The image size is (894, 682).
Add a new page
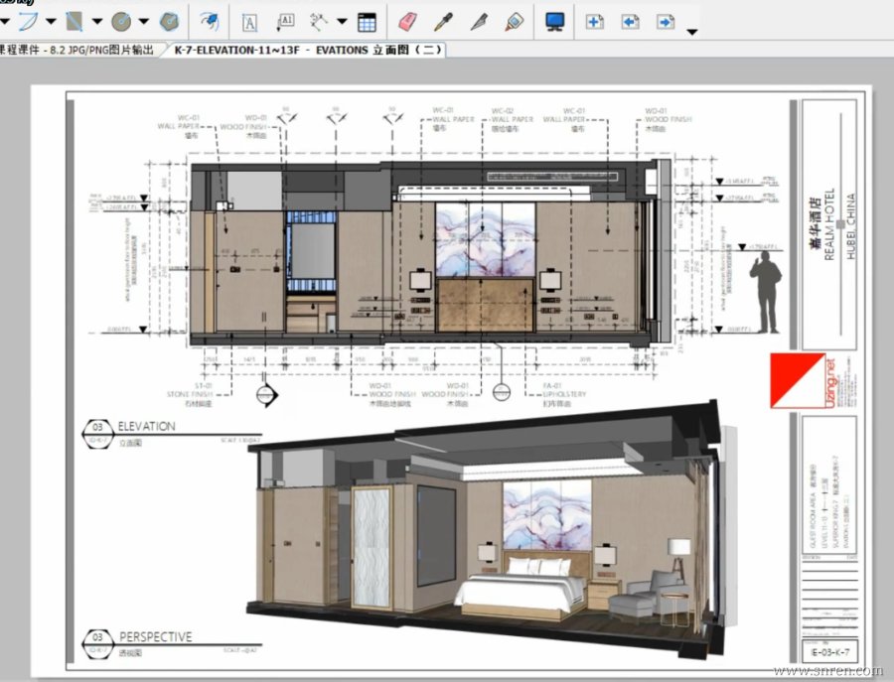pos(595,22)
